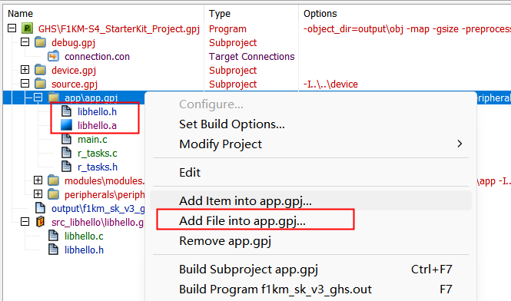This screenshot has height=301, width=511.
Task: Click the debug.gpj folder icon
Action: (x=41, y=42)
